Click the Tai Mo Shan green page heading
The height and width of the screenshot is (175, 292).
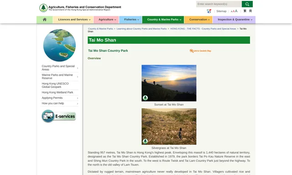click(169, 40)
